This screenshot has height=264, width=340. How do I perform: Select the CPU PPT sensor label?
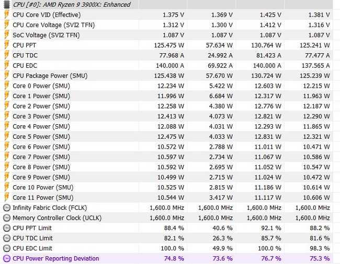[x=24, y=45]
